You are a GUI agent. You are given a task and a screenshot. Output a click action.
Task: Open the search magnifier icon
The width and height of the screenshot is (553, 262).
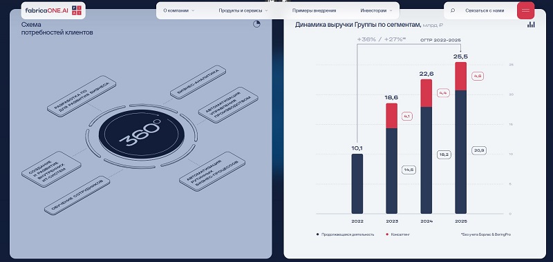(x=453, y=10)
